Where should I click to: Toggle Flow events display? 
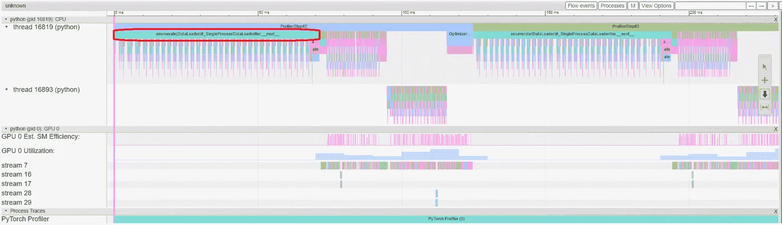[581, 6]
